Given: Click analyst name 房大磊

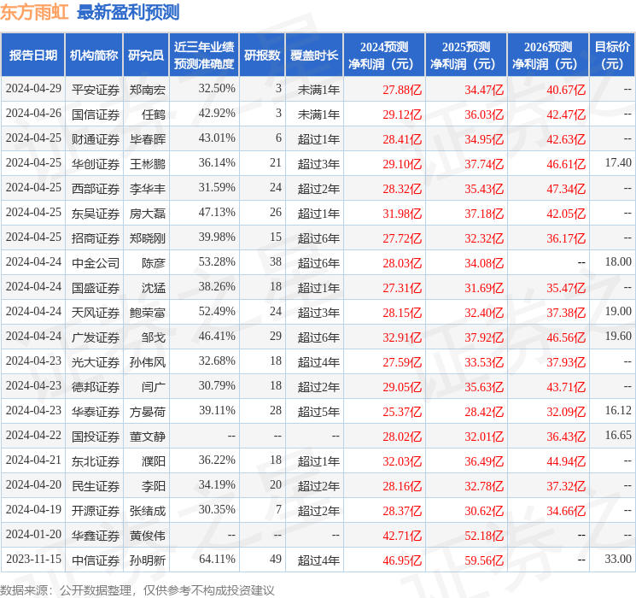Looking at the screenshot, I should point(148,213).
